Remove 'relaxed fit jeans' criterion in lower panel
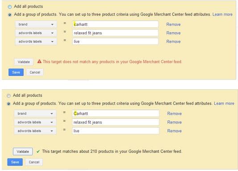Screen dimensions: 238x171 [x=175, y=122]
